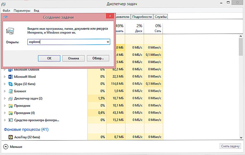245x155 pixels.
Task: Click the Microsoft Word process icon
Action: [x=11, y=77]
